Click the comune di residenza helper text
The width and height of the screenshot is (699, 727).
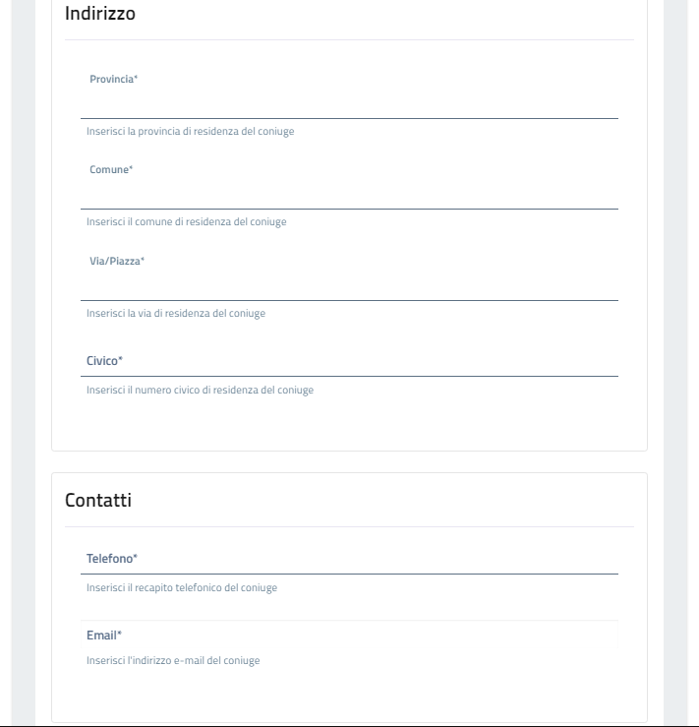186,222
